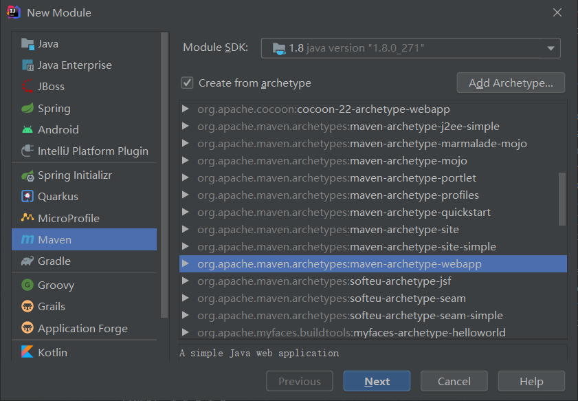Close the New Module dialog
578x401 pixels.
coord(557,12)
